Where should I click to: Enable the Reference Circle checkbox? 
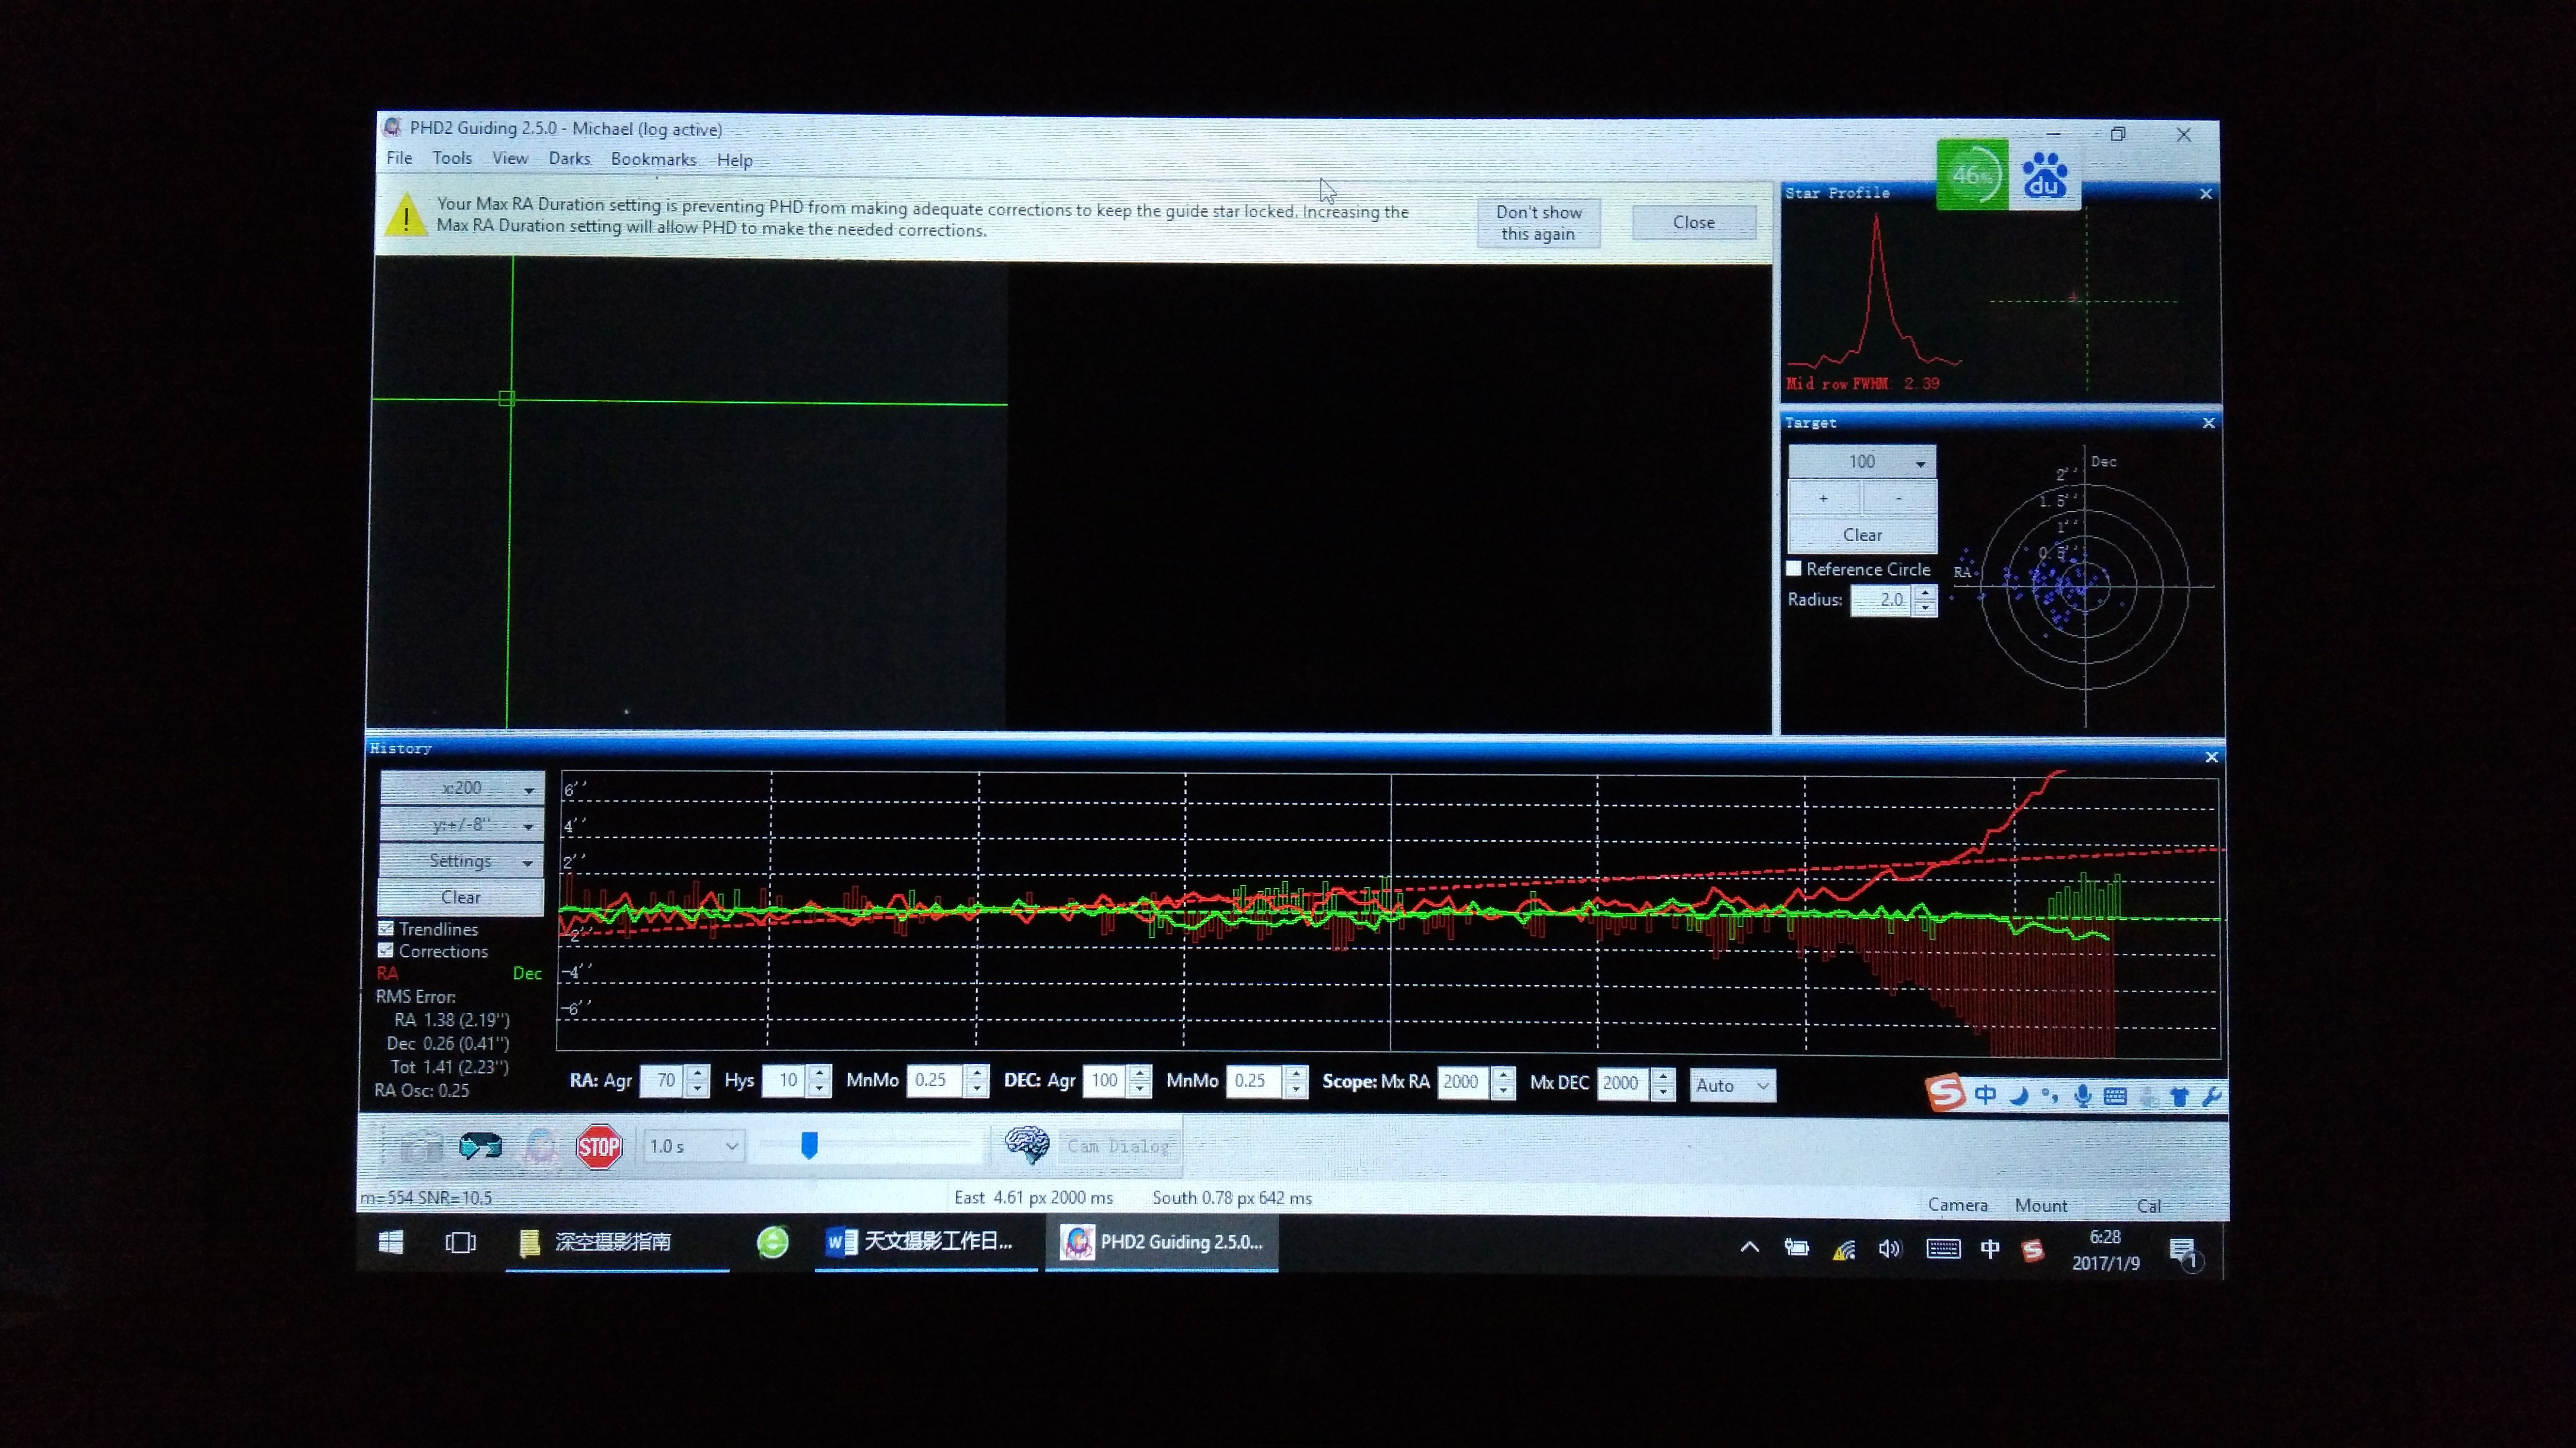1794,568
